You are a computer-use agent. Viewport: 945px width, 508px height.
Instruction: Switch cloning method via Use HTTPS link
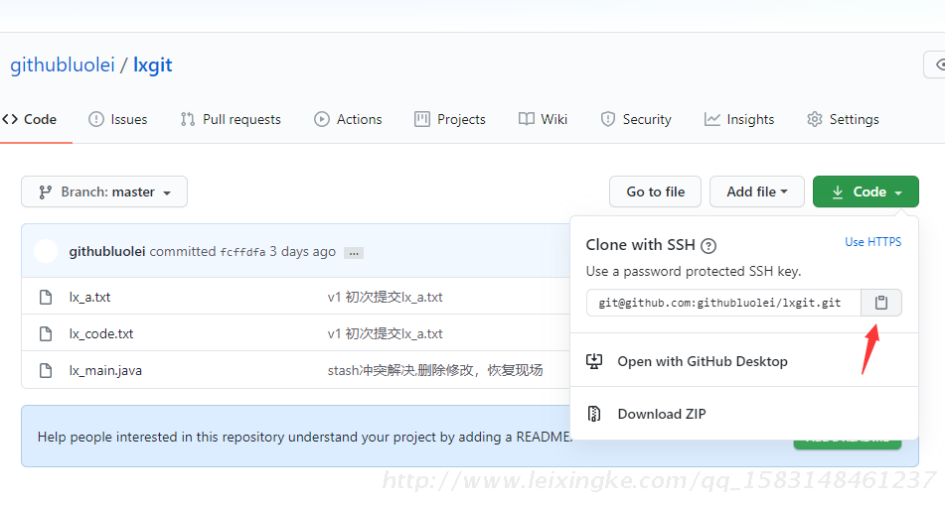tap(872, 242)
